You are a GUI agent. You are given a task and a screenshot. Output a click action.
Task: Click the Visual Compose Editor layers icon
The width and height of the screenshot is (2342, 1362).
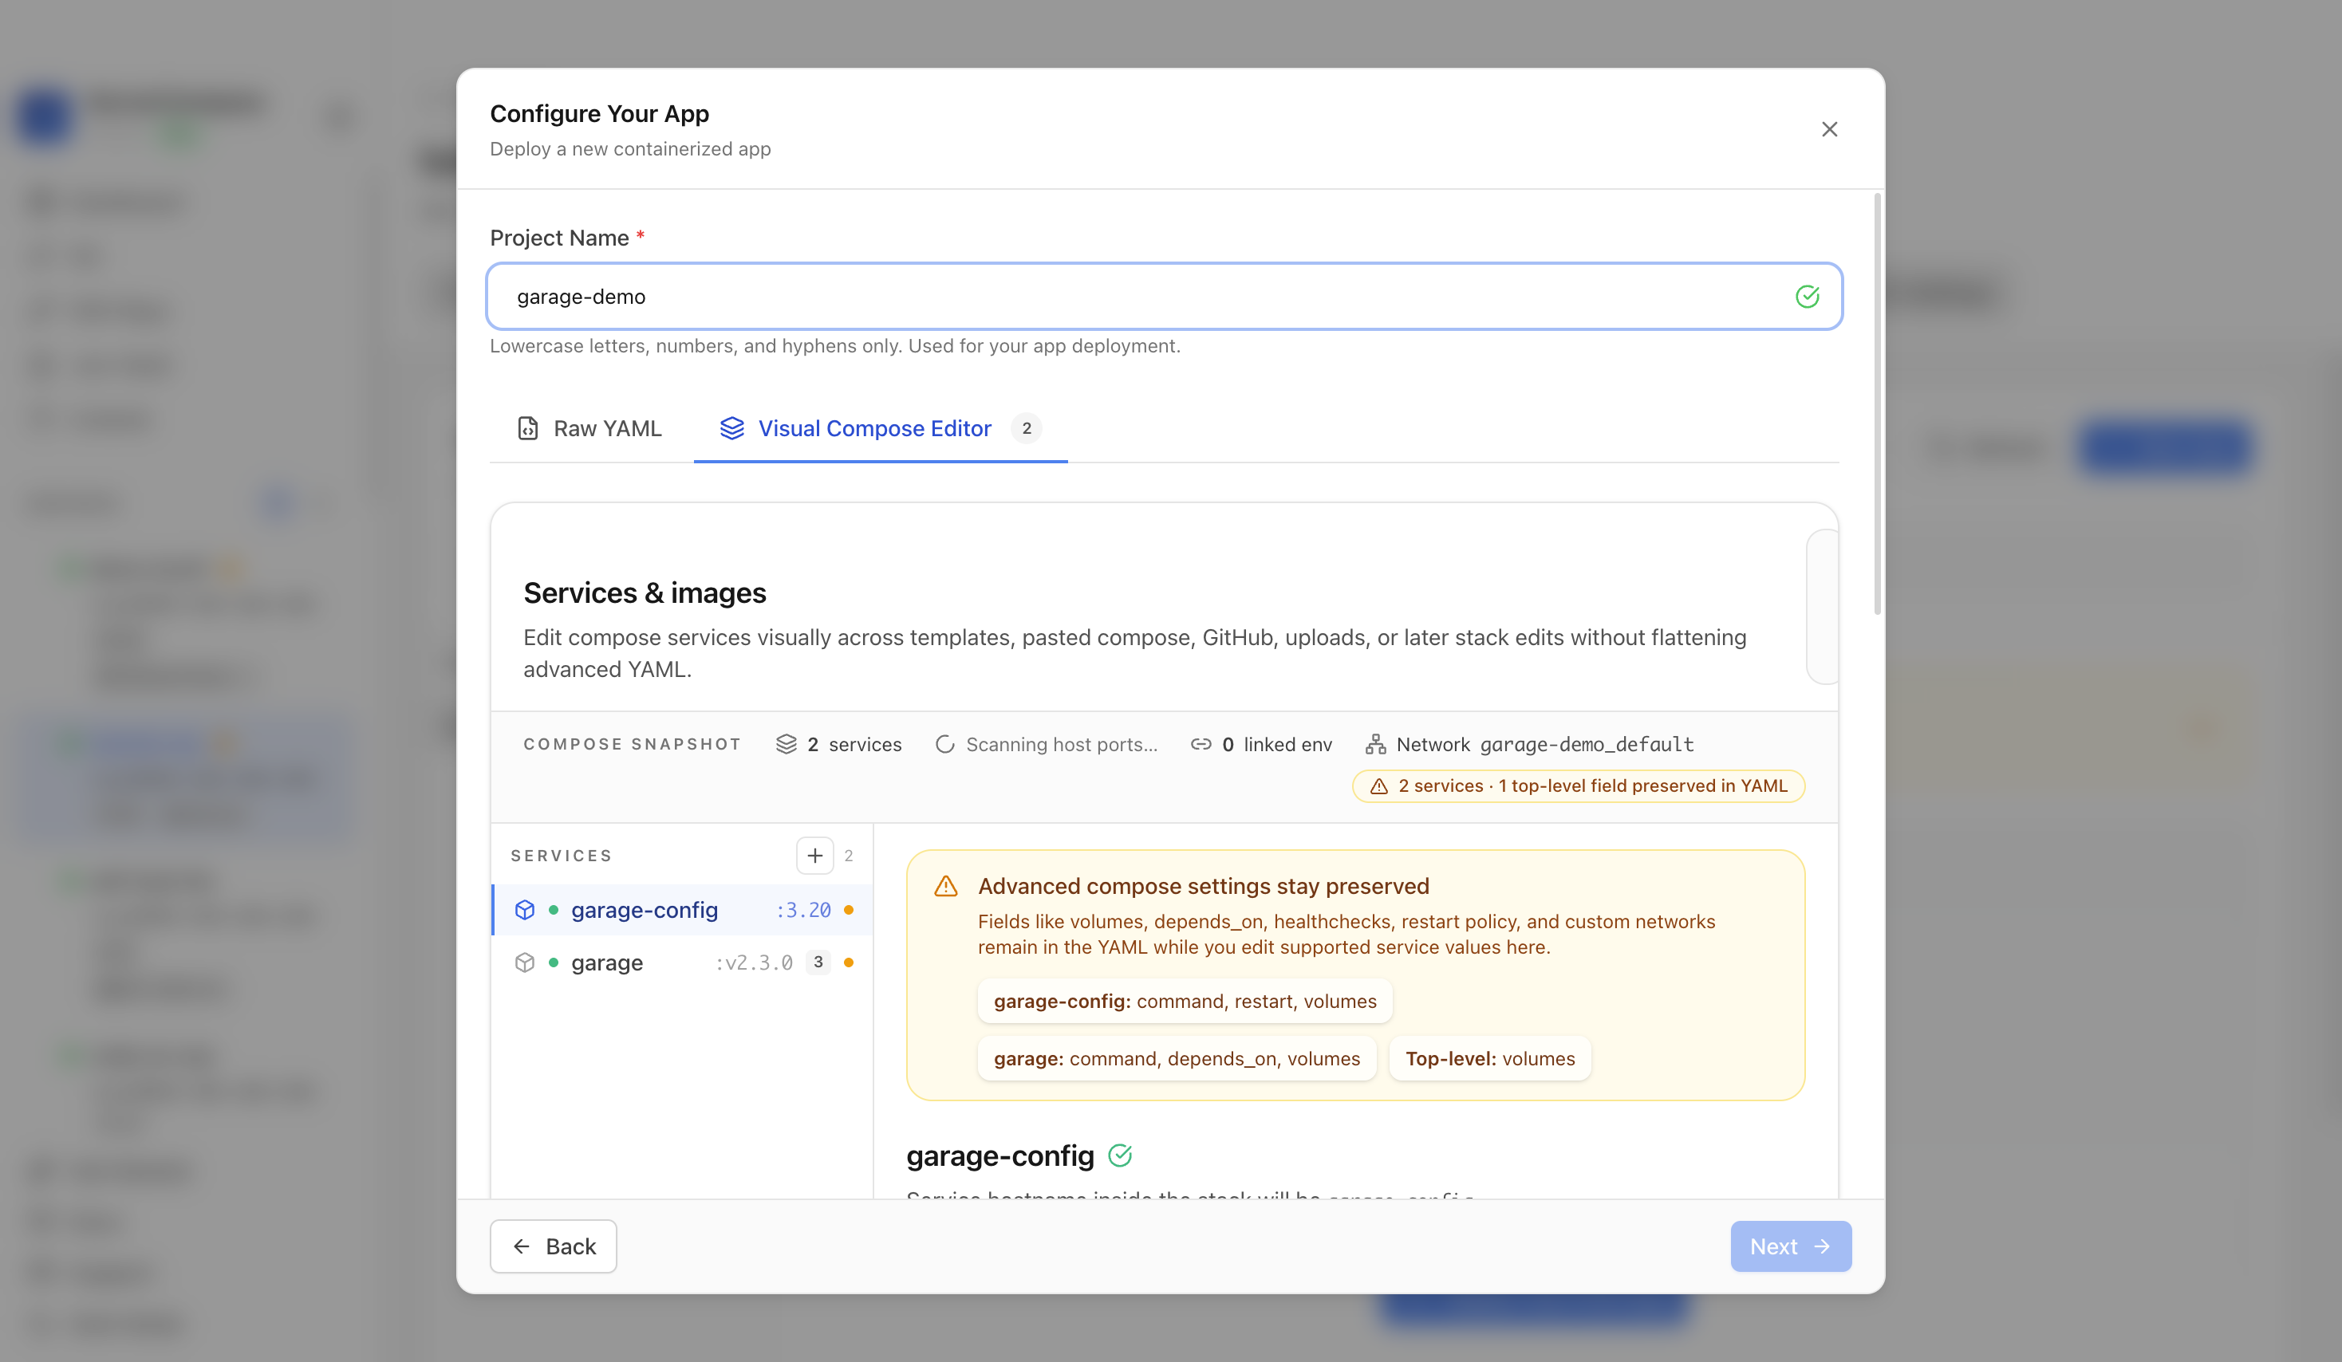[x=731, y=428]
